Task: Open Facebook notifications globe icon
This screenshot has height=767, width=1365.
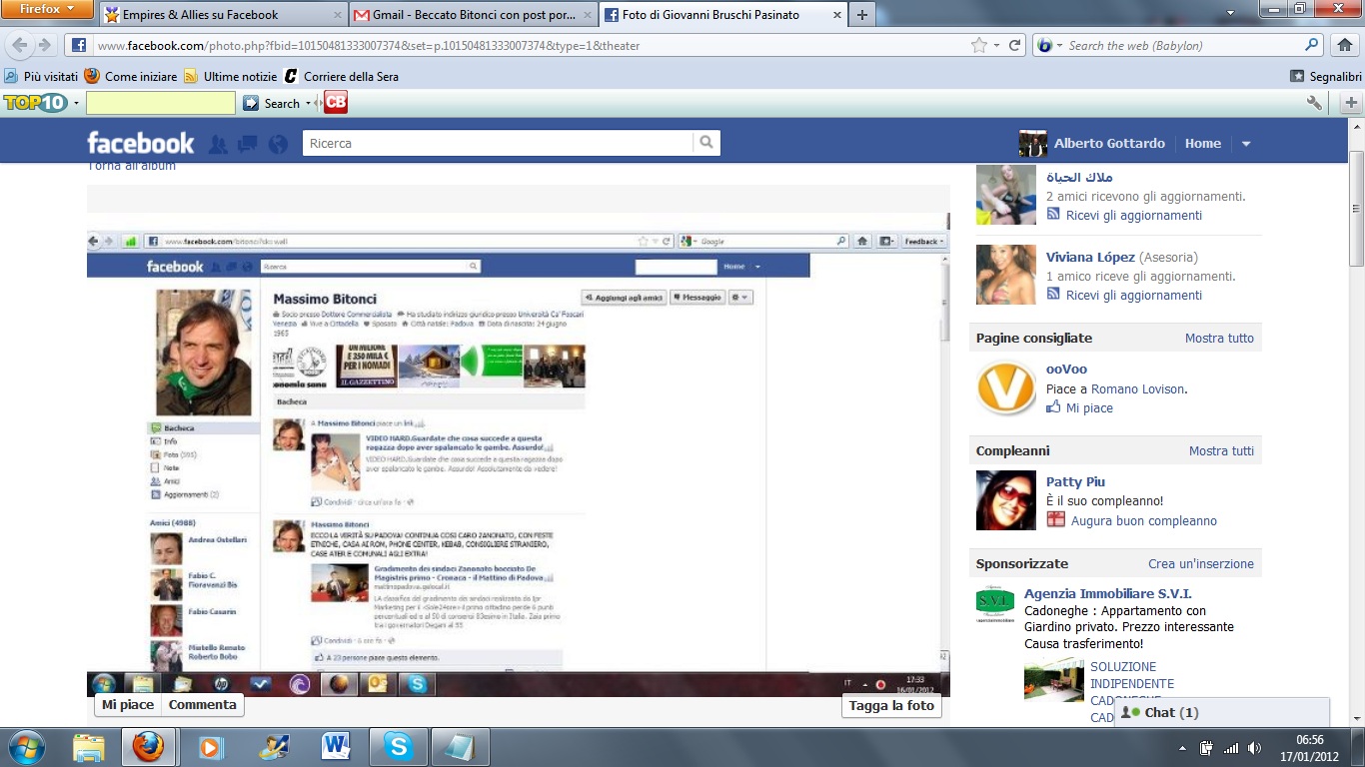Action: point(278,144)
